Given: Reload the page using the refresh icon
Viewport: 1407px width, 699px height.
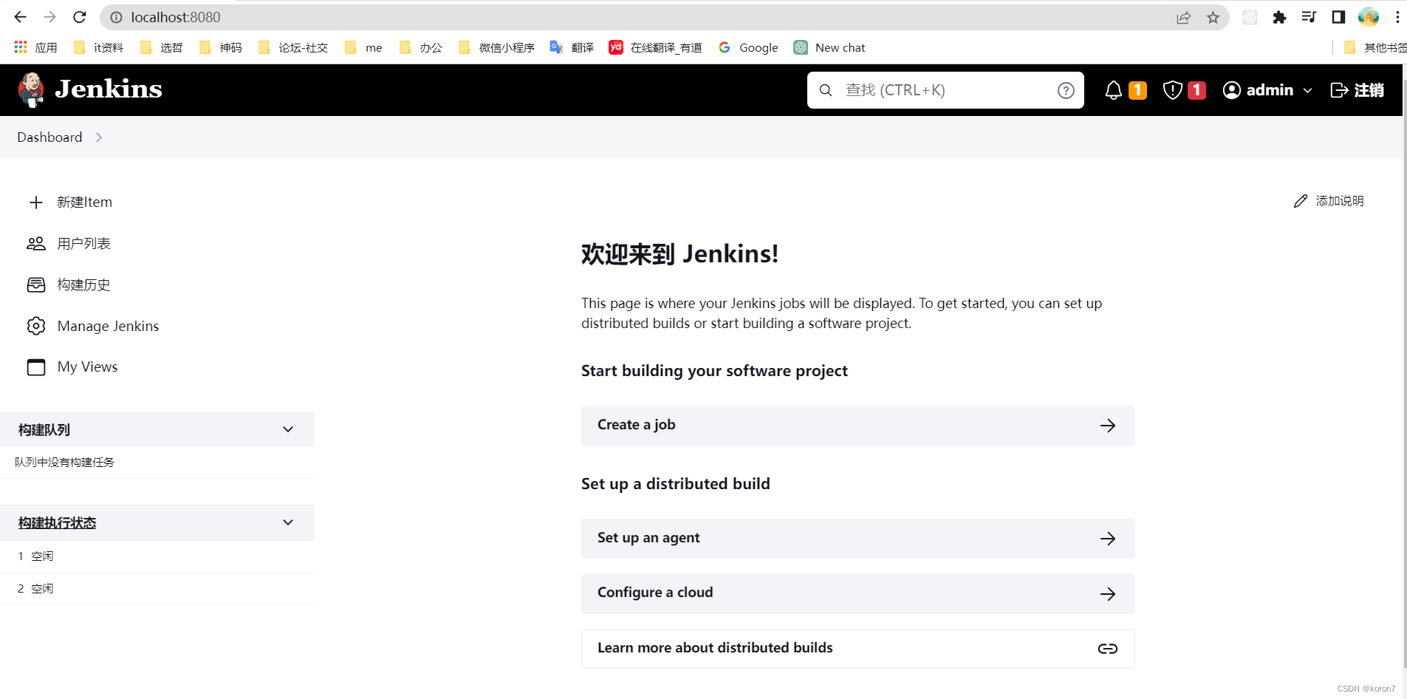Looking at the screenshot, I should (x=80, y=17).
